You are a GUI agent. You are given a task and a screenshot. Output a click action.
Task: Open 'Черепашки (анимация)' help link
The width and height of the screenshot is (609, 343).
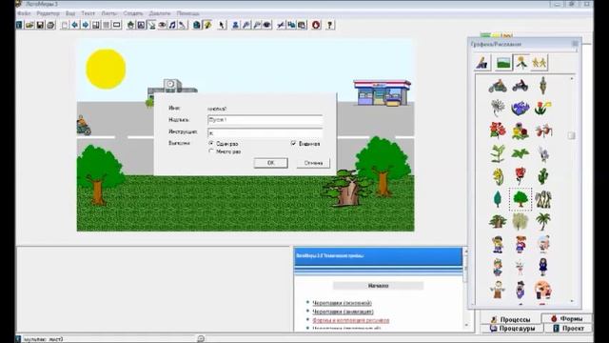click(343, 312)
